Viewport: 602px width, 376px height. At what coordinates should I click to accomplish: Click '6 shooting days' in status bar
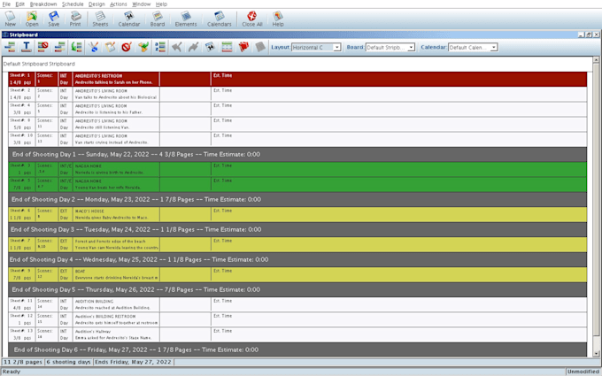coord(69,362)
